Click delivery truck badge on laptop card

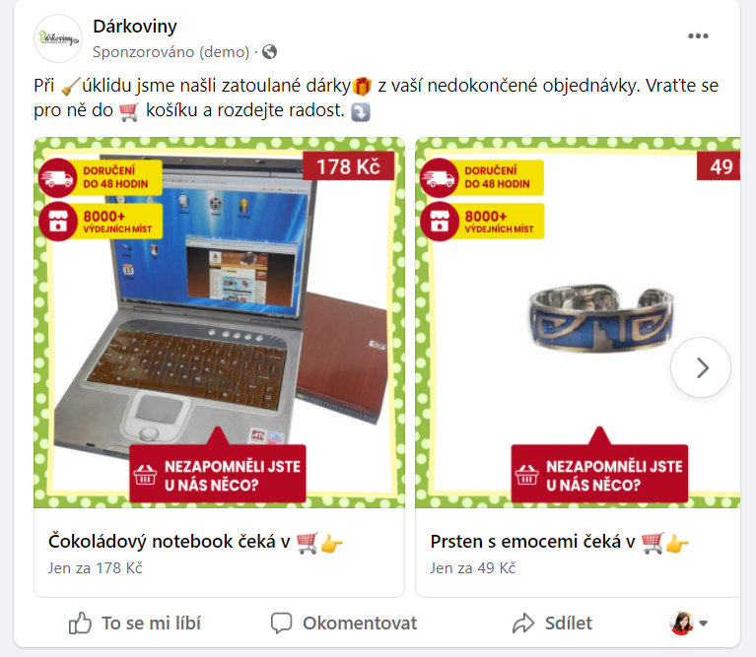pyautogui.click(x=57, y=177)
